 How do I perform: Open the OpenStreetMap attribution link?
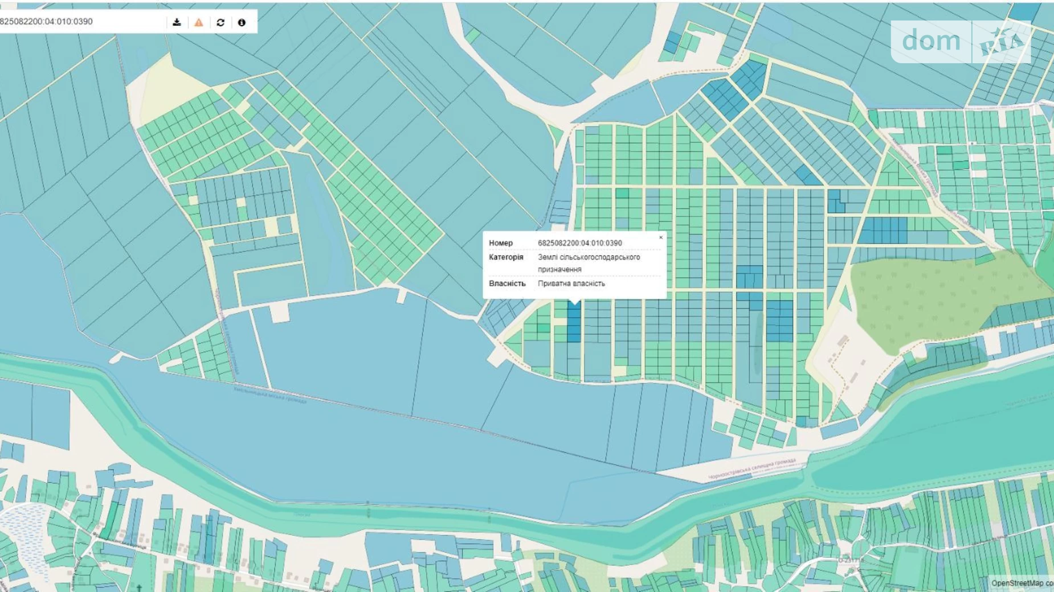coord(1022,583)
